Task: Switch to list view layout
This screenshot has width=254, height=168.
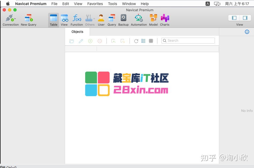Action: (143, 41)
